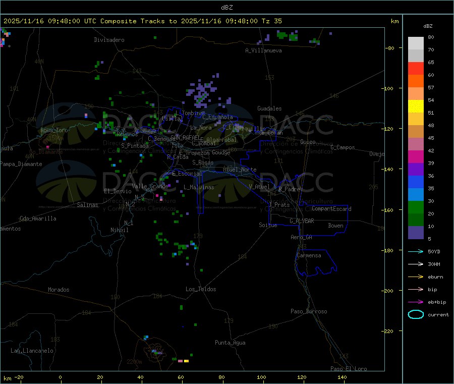Click the 'Paso_El_Loro' map label

coord(349,369)
